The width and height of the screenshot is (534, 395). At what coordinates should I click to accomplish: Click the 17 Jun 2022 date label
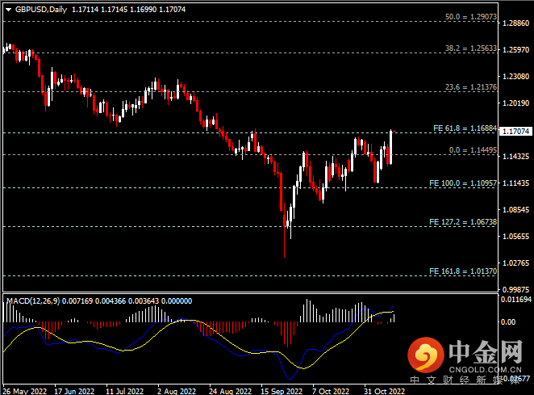pyautogui.click(x=74, y=391)
